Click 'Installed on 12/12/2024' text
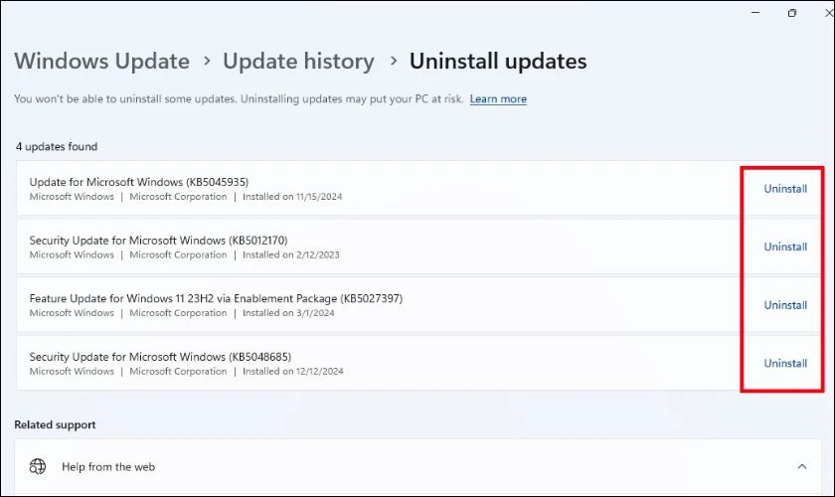Viewport: 835px width, 497px height. (293, 372)
